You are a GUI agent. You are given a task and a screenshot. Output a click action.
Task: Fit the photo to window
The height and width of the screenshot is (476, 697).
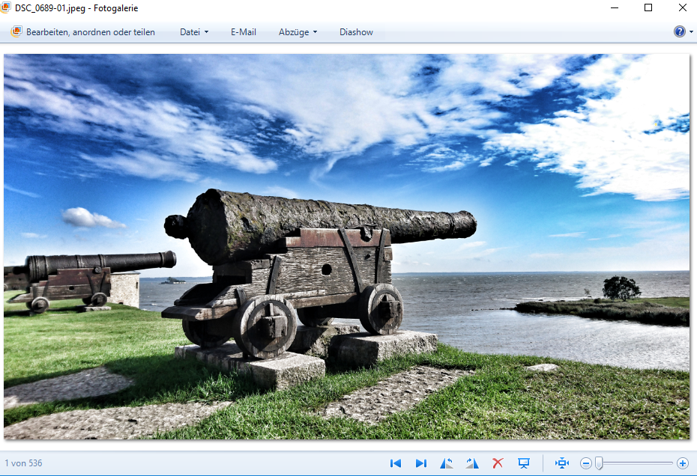tap(562, 463)
